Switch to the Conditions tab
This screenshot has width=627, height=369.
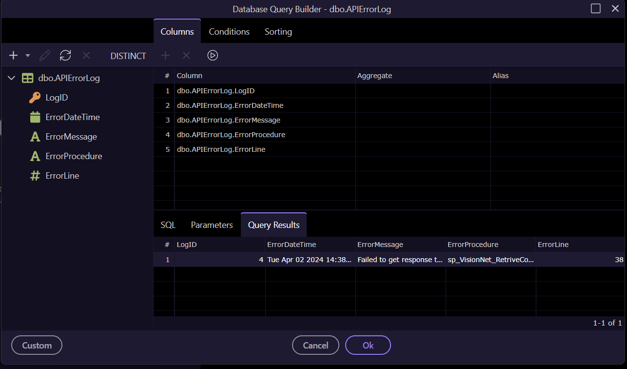229,32
